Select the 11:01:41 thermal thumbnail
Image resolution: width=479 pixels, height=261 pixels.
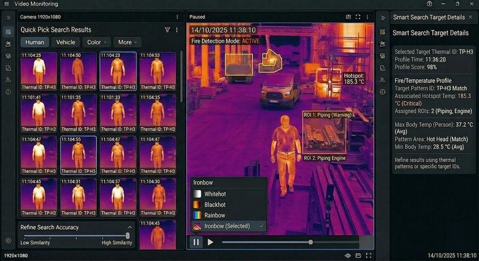click(39, 113)
